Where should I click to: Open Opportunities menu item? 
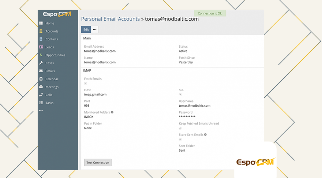(55, 55)
